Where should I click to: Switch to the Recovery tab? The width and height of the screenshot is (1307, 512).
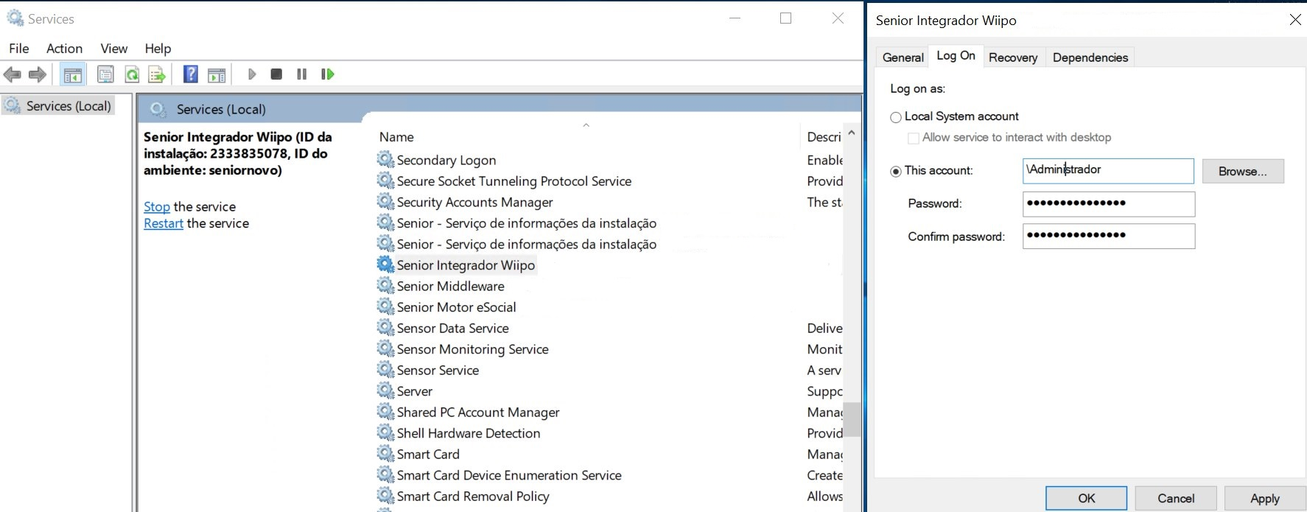(x=1012, y=57)
